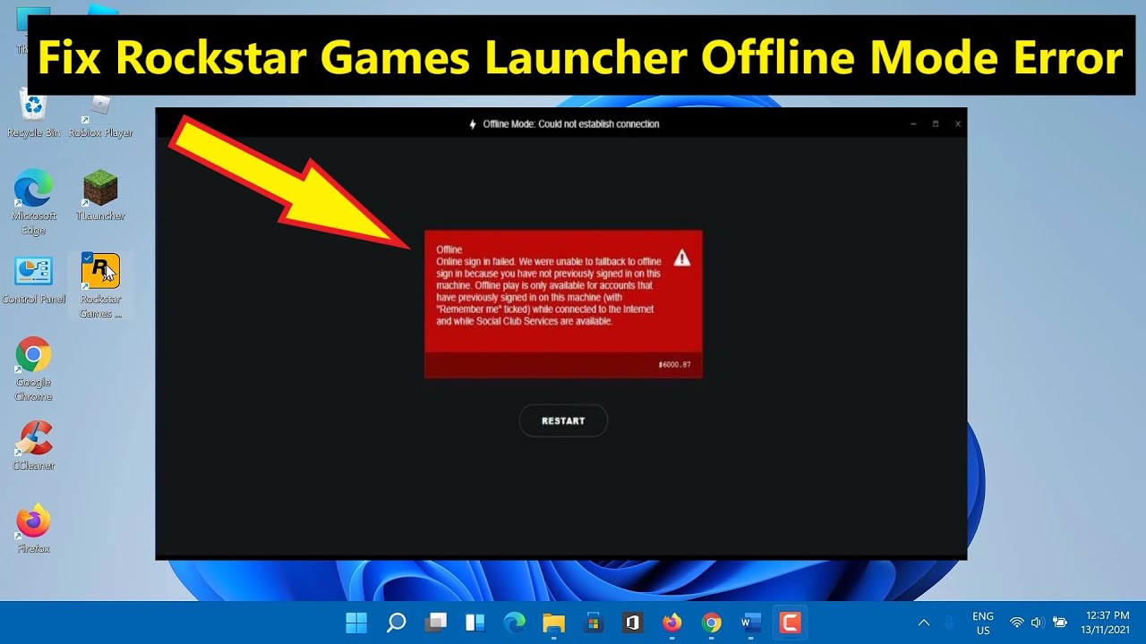This screenshot has width=1146, height=644.
Task: Switch to Firefox on the taskbar
Action: tap(671, 623)
